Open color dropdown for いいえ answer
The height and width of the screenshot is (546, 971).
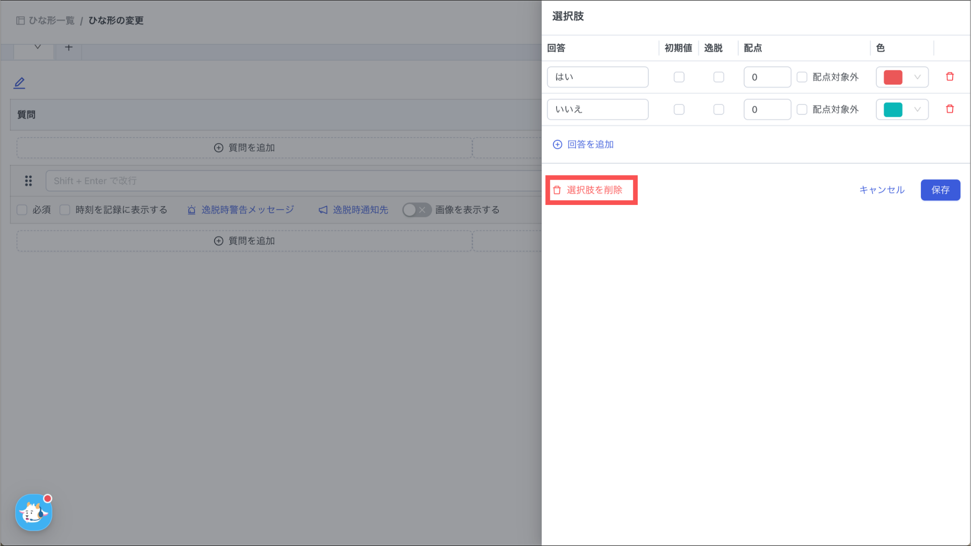(x=902, y=110)
